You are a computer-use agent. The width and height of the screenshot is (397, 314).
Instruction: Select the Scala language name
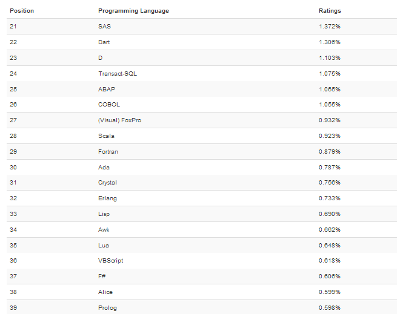pos(106,136)
